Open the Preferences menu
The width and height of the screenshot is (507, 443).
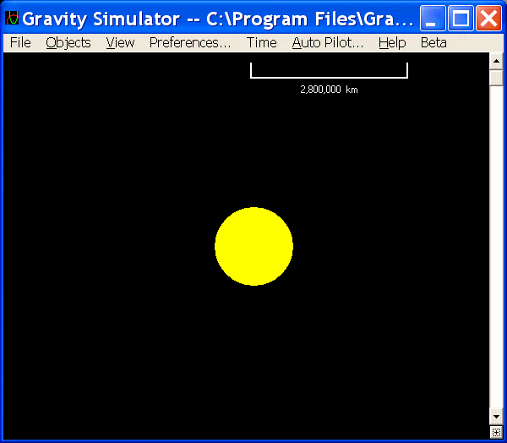[190, 43]
